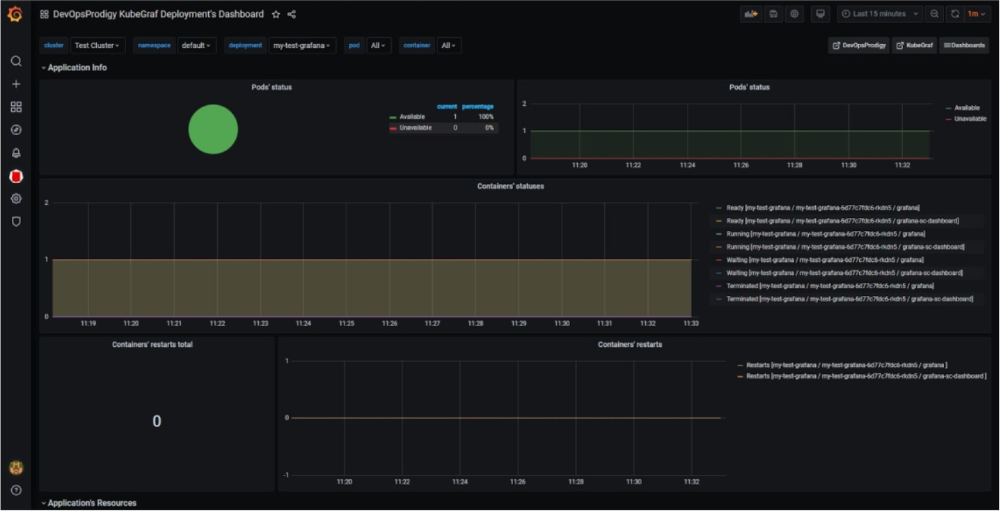The image size is (1001, 514).
Task: Click the DevOpsProdigy KubeGraf dashboard title
Action: tap(158, 14)
